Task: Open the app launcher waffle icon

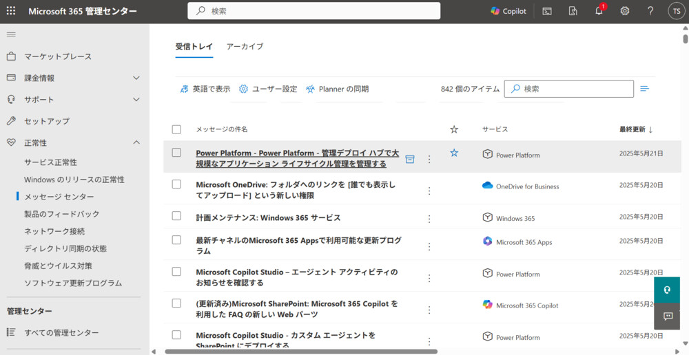Action: tap(11, 11)
